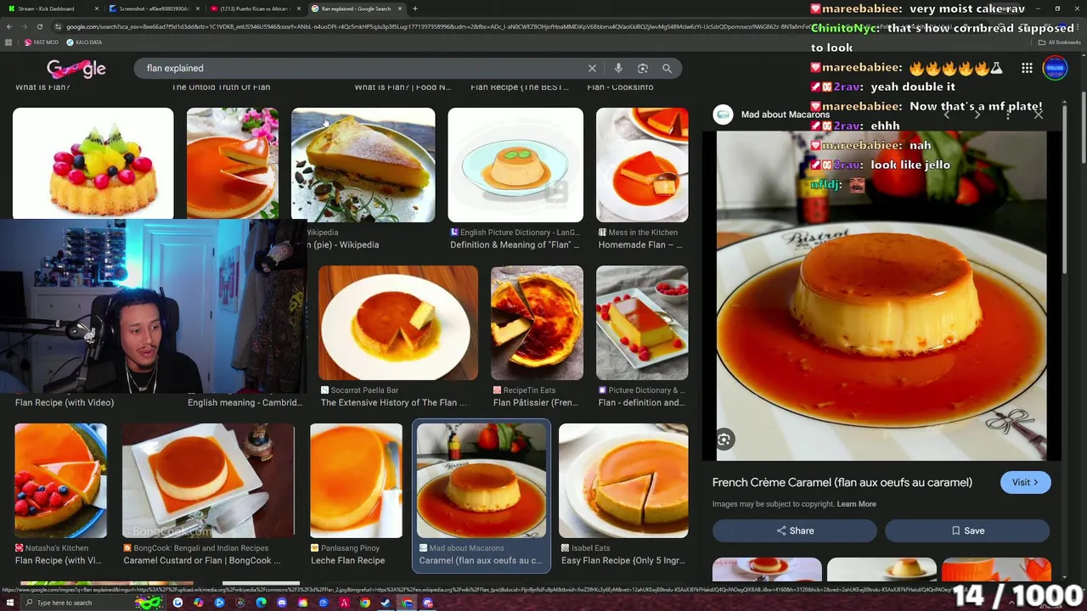Viewport: 1087px width, 611px height.
Task: Open a new browser tab
Action: click(414, 8)
